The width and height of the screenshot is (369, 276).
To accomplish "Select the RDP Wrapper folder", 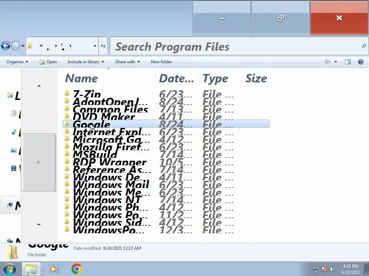I will tap(166, 161).
